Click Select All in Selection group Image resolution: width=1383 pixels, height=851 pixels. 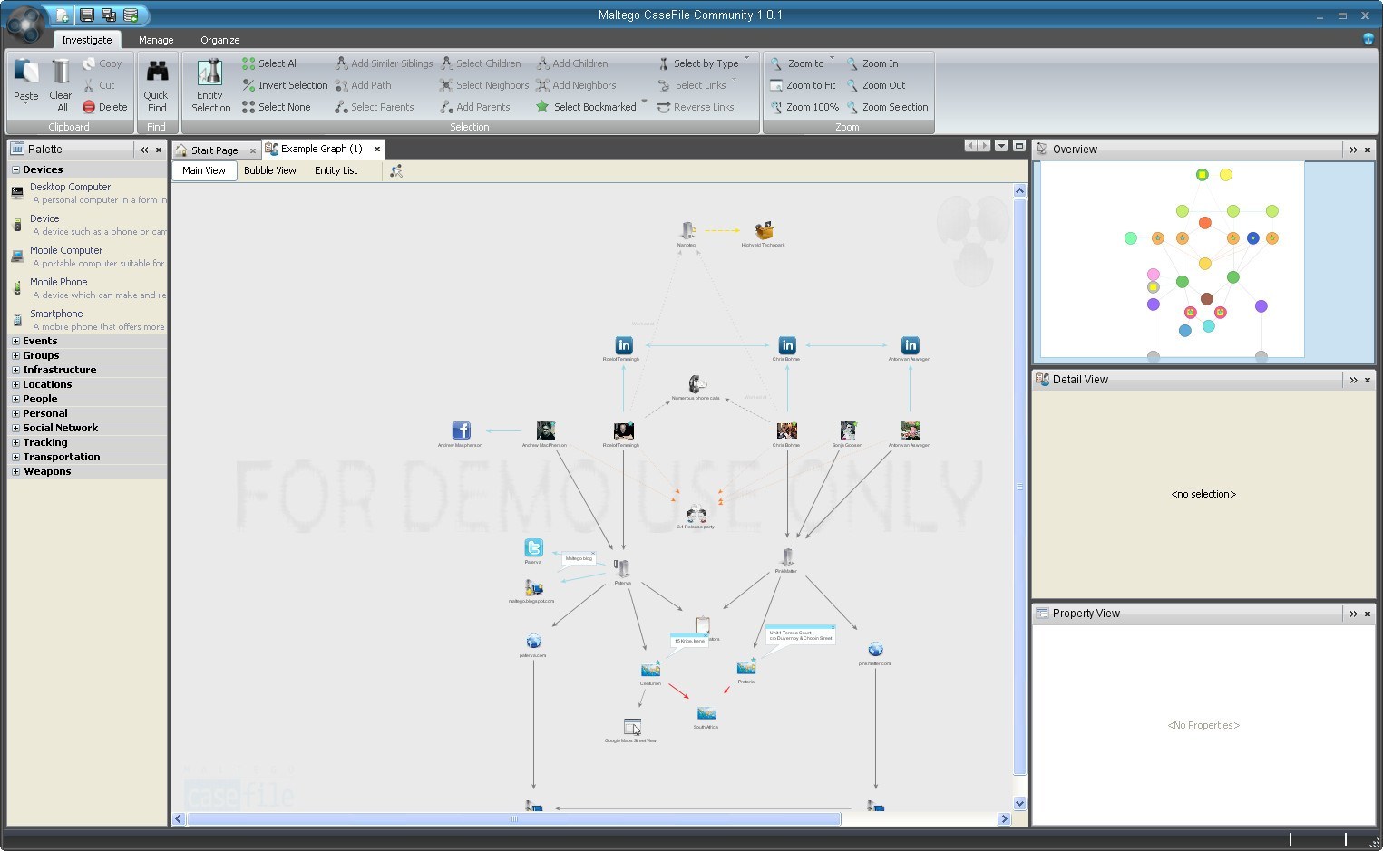coord(270,63)
